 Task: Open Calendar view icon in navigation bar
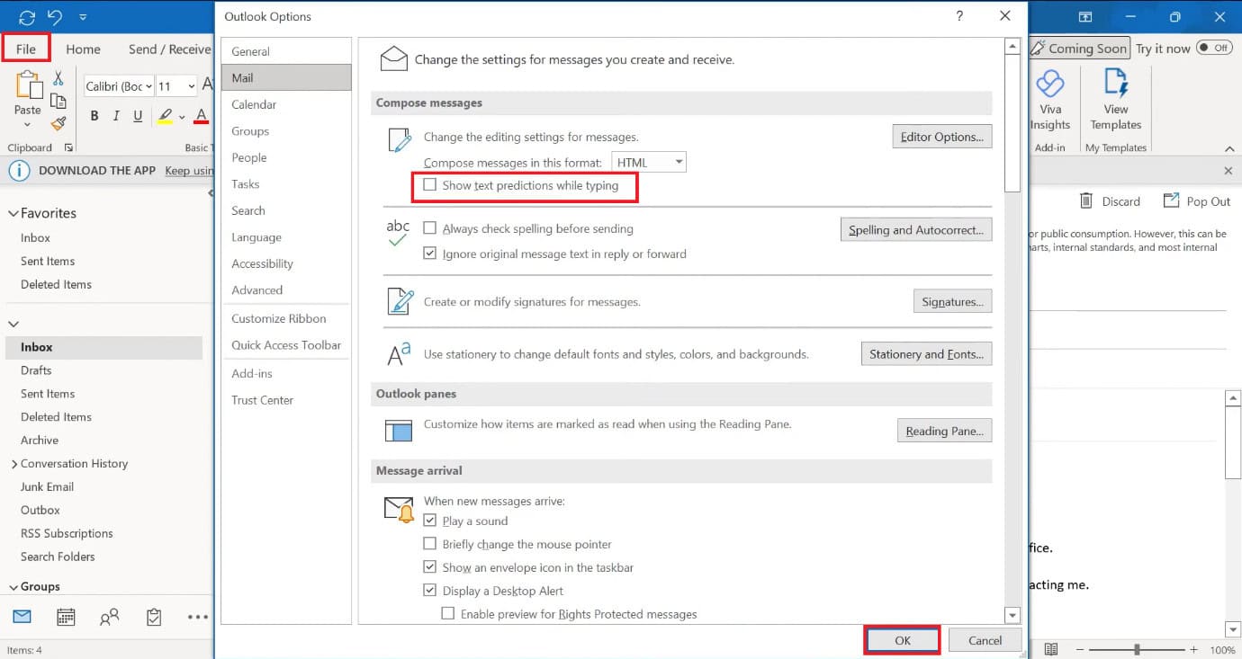click(x=66, y=617)
